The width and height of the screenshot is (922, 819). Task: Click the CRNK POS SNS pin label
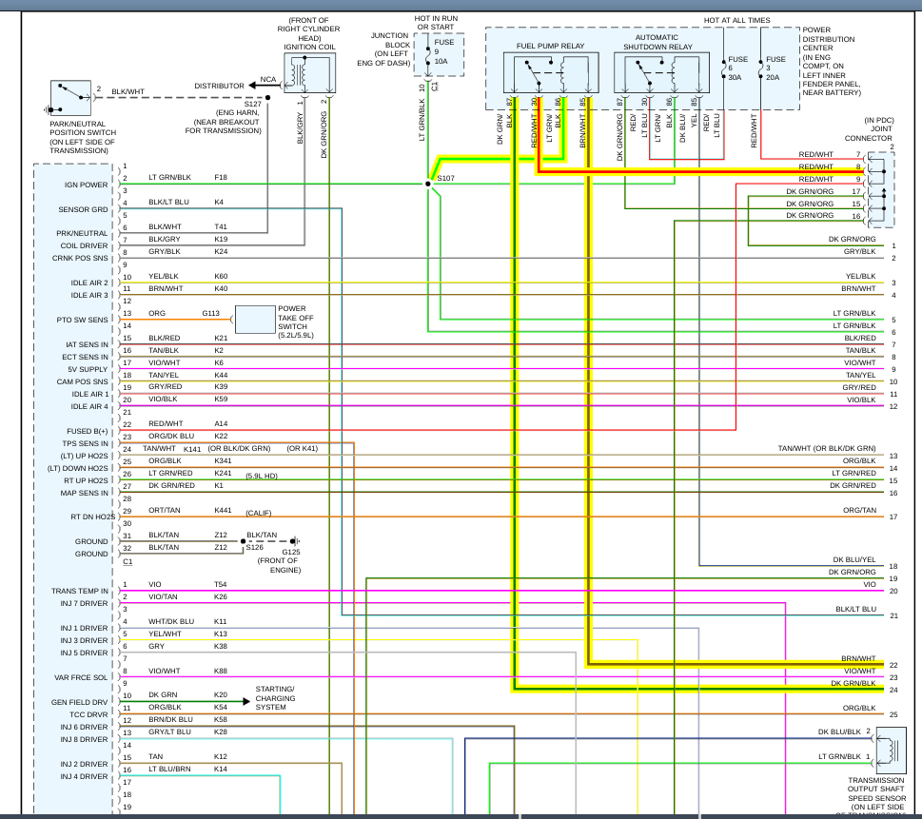pos(80,258)
